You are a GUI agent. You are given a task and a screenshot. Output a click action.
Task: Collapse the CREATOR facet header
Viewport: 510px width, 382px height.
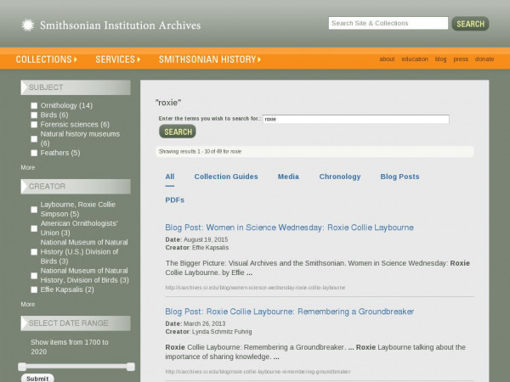click(76, 187)
